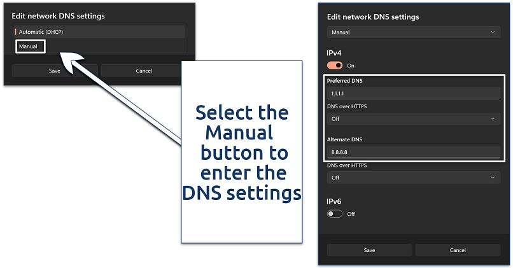513x268 pixels.
Task: Turn off the IPv4 switch
Action: [335, 66]
